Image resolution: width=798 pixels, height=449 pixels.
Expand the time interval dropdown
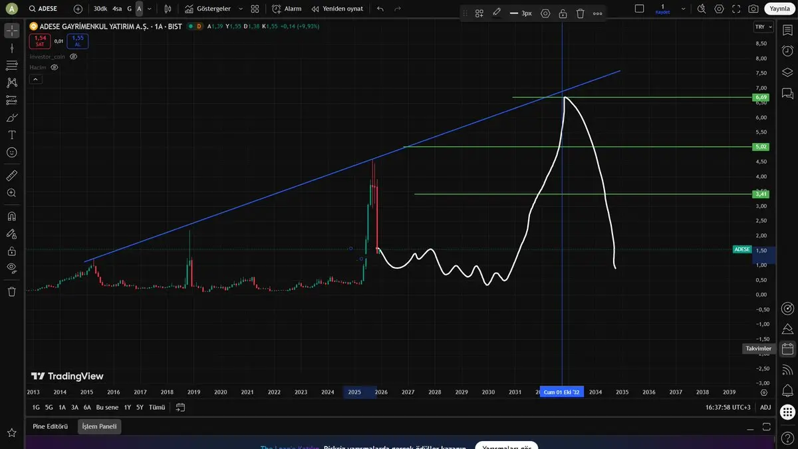(149, 9)
